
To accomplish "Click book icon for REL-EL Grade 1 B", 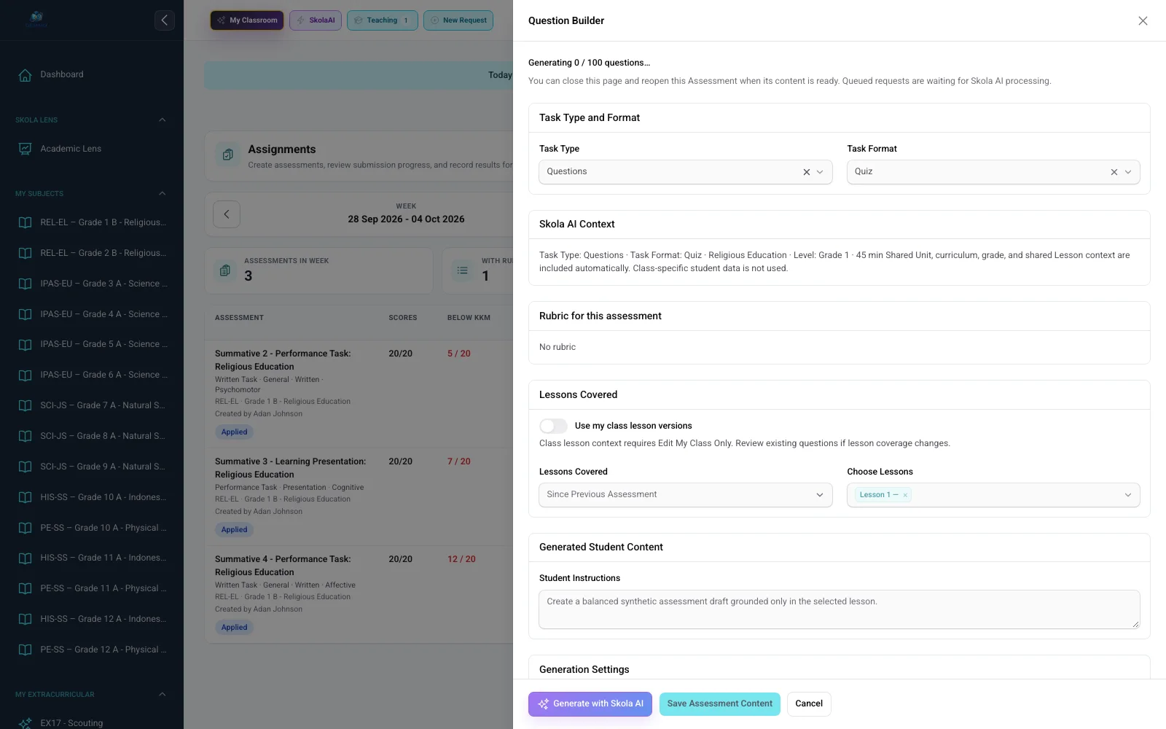I will [25, 222].
